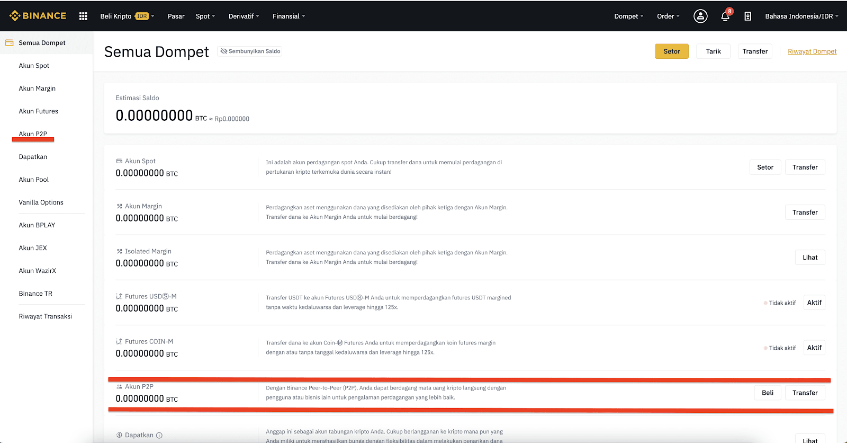
Task: Open Akun Pool in sidebar
Action: point(33,180)
